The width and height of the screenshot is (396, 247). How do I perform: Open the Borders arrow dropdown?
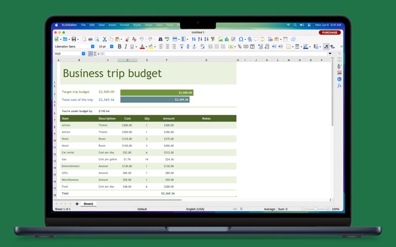(x=293, y=47)
